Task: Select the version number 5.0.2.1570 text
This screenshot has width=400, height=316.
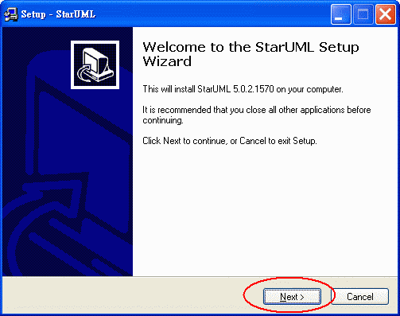Action: [x=253, y=89]
